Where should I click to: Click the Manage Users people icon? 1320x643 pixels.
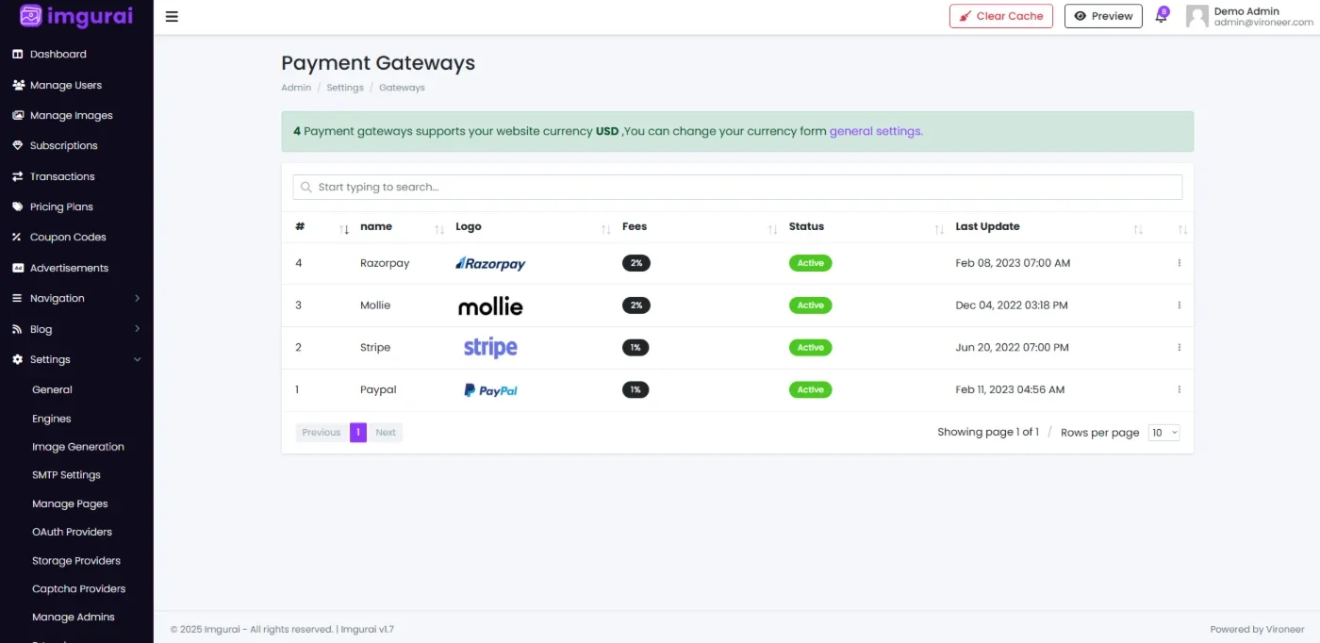[x=18, y=85]
